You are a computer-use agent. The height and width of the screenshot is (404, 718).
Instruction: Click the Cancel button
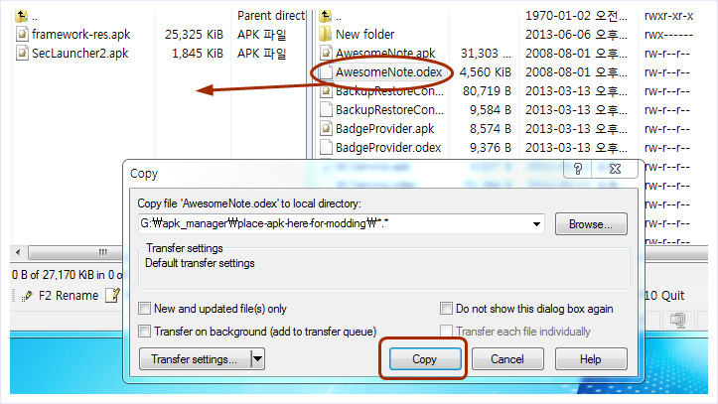tap(507, 359)
